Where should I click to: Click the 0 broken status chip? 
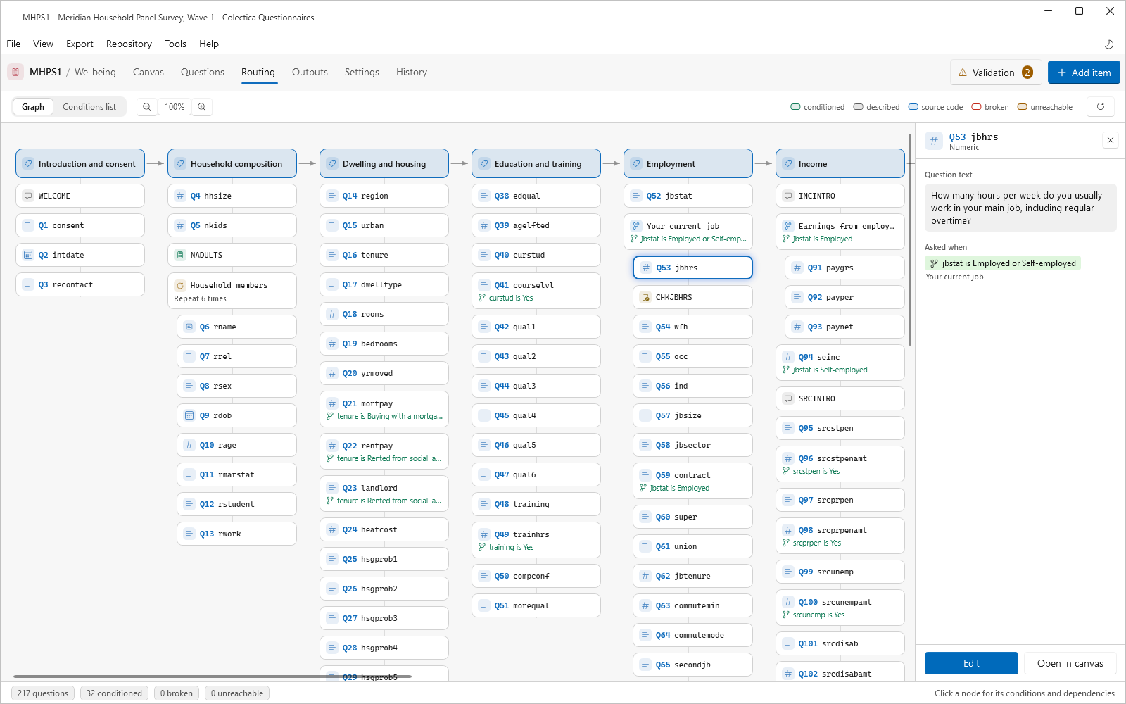click(x=177, y=693)
